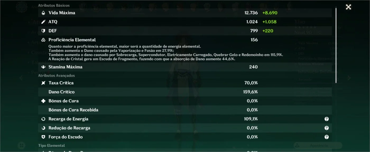Click the Vida Máxima water drop icon
The width and height of the screenshot is (370, 152).
[x=43, y=13]
